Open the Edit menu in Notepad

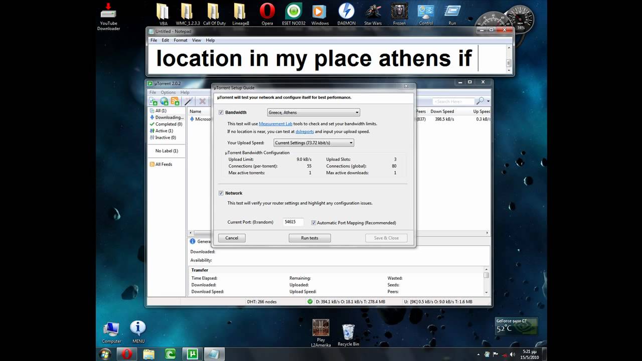[165, 40]
